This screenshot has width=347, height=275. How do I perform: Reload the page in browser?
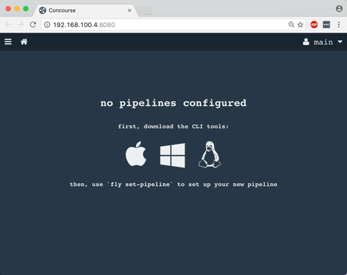pyautogui.click(x=33, y=24)
